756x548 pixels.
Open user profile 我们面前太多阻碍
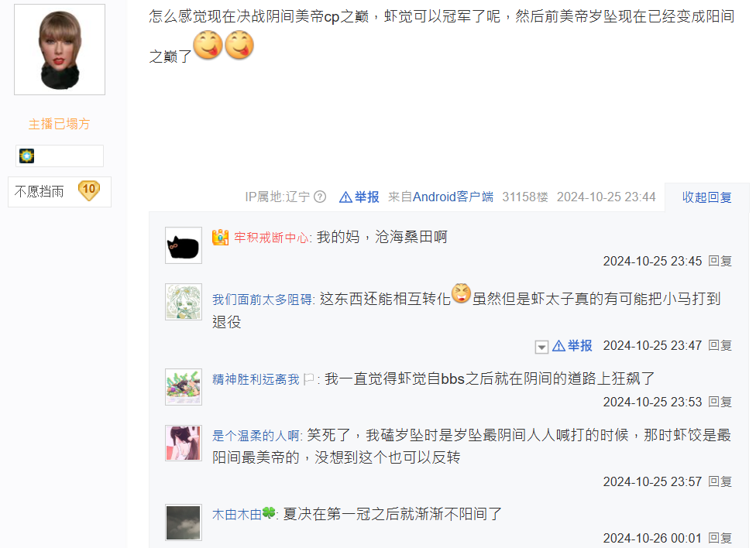tap(263, 300)
